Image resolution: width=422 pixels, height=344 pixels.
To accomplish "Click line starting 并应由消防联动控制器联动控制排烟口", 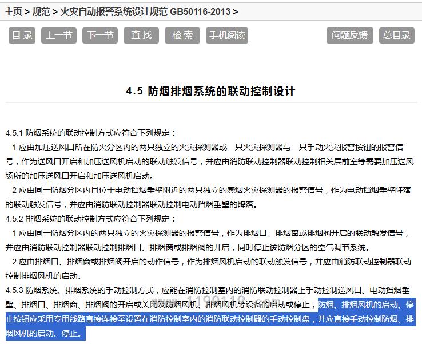I will [188, 247].
